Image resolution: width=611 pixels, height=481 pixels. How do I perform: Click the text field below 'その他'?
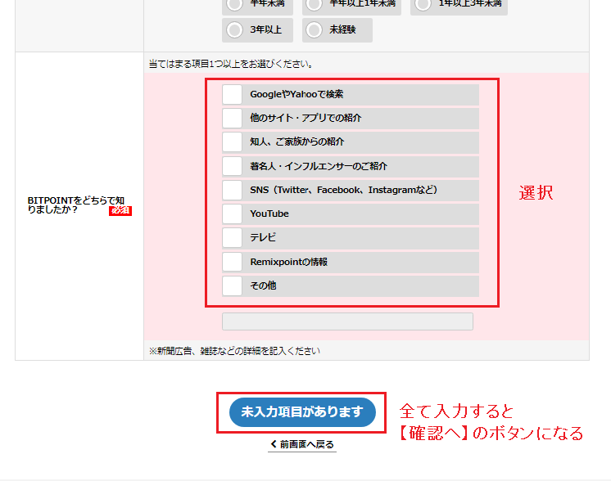pyautogui.click(x=347, y=321)
